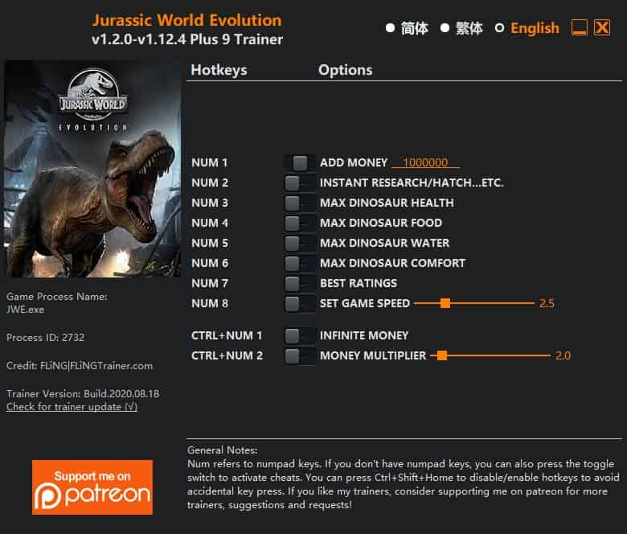Close the trainer with the X icon

(x=602, y=27)
